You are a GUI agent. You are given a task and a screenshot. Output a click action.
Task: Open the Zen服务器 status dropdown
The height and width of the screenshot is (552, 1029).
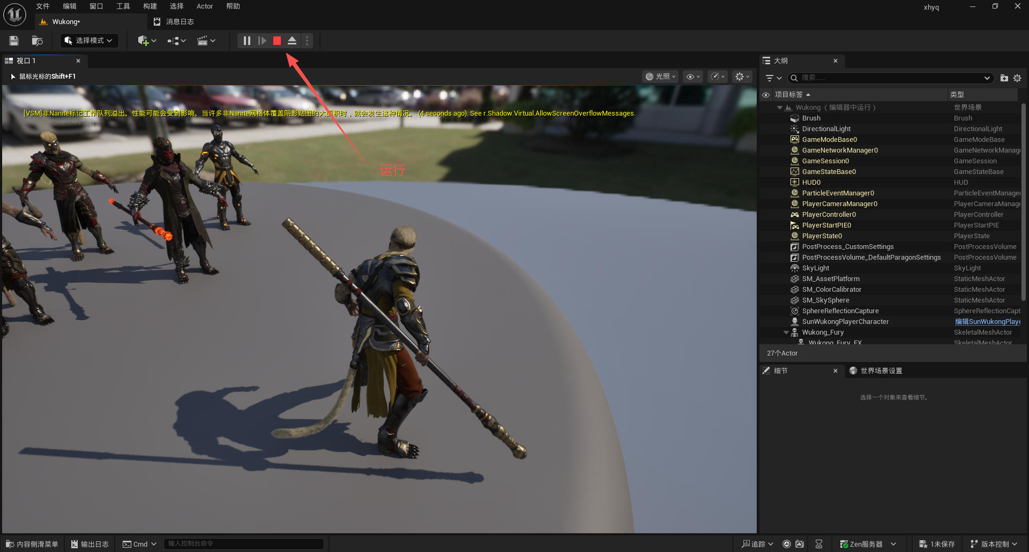coord(868,544)
